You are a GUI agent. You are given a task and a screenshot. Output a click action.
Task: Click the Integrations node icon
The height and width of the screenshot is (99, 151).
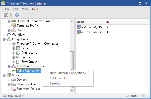[9, 39]
